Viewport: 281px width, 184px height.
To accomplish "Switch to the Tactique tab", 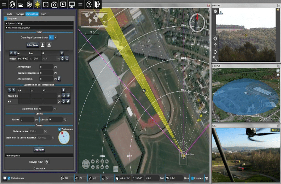I will pos(20,14).
